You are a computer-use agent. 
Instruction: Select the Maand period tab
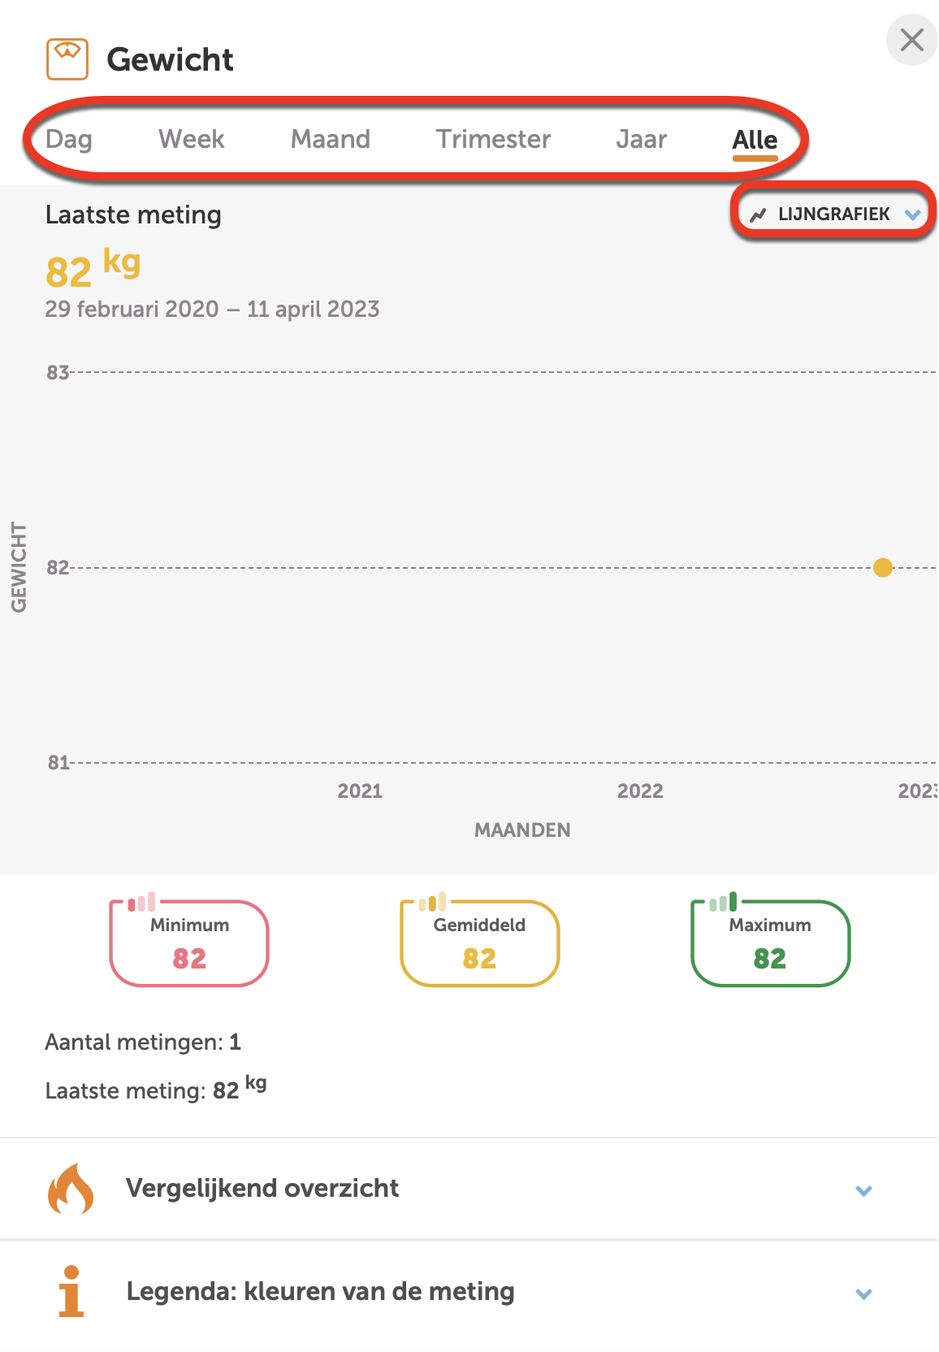click(x=331, y=139)
